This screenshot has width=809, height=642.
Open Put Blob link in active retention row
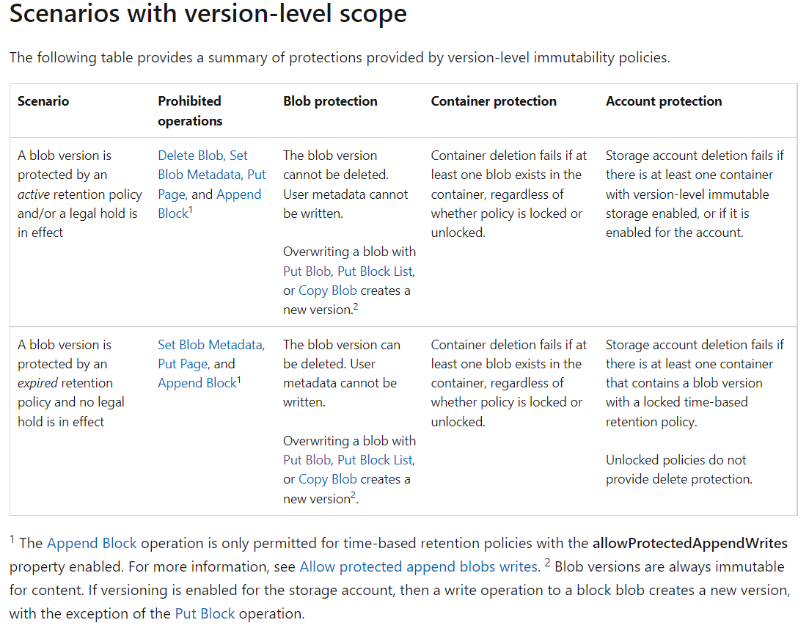307,271
